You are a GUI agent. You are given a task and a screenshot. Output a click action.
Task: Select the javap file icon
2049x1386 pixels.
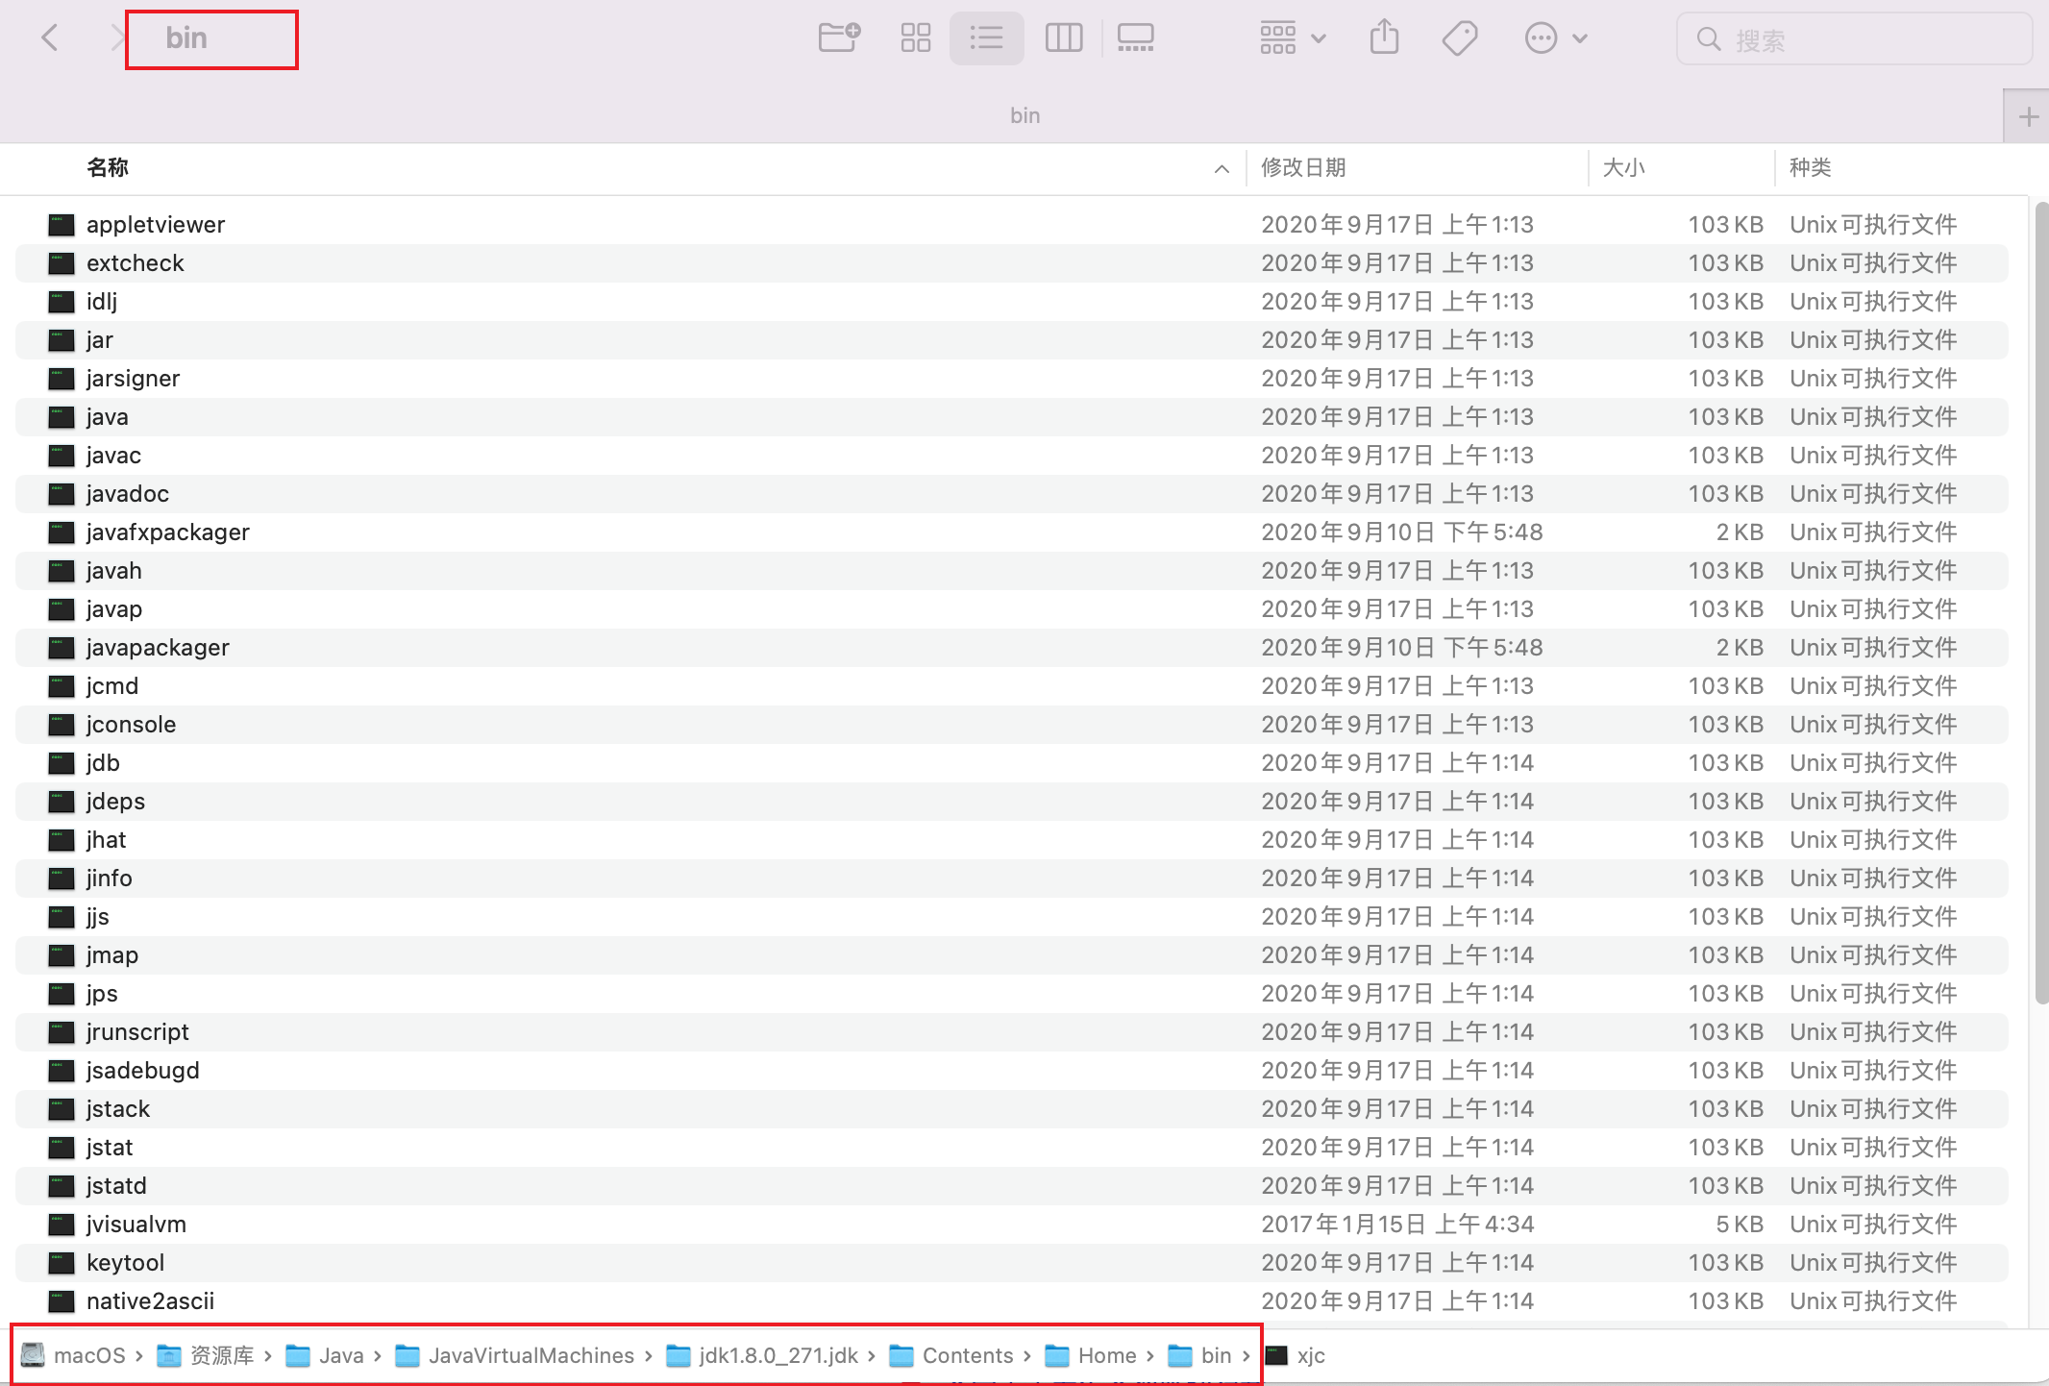[62, 609]
